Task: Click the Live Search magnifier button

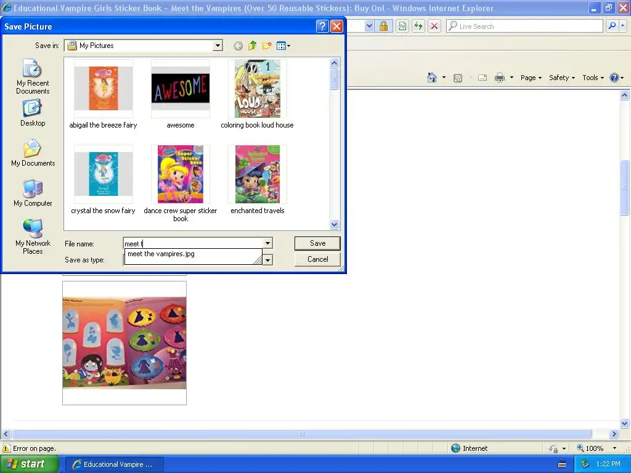Action: 612,26
